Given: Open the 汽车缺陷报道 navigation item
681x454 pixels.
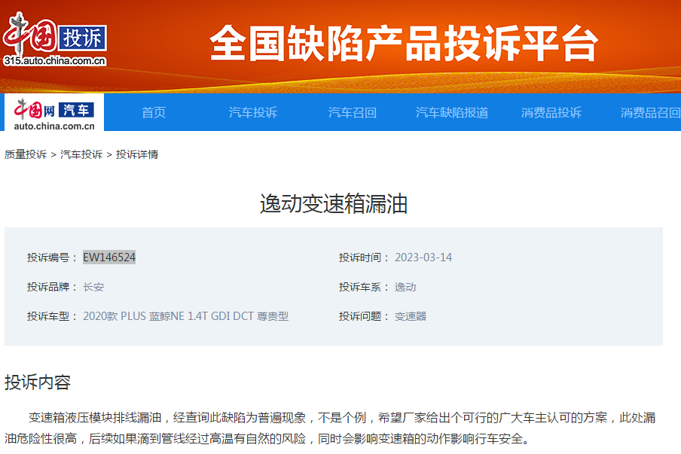Looking at the screenshot, I should coord(452,112).
